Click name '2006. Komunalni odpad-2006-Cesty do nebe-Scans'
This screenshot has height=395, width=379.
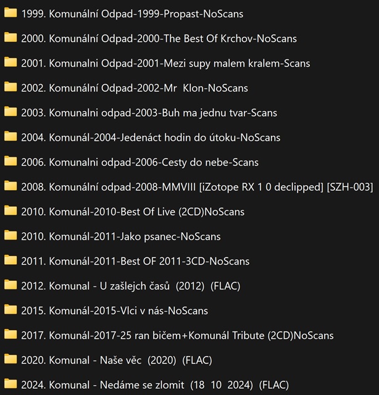[x=140, y=162]
